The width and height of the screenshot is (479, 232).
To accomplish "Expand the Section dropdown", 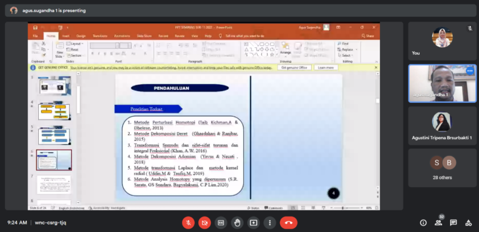I will 75,56.
